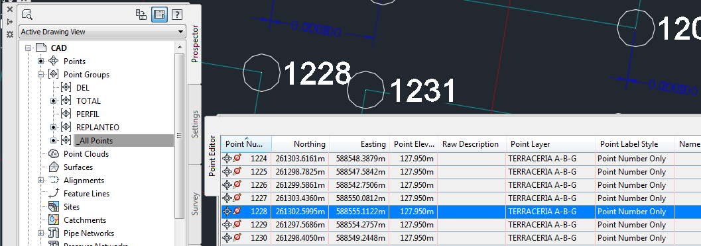Select the PERFIL point group

[88, 114]
